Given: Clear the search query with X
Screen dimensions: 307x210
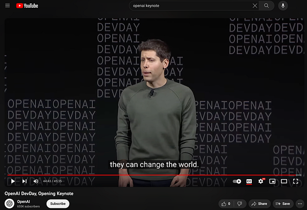Looking at the screenshot, I should click(x=255, y=6).
